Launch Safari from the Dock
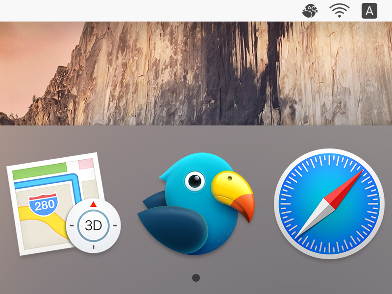 click(329, 204)
